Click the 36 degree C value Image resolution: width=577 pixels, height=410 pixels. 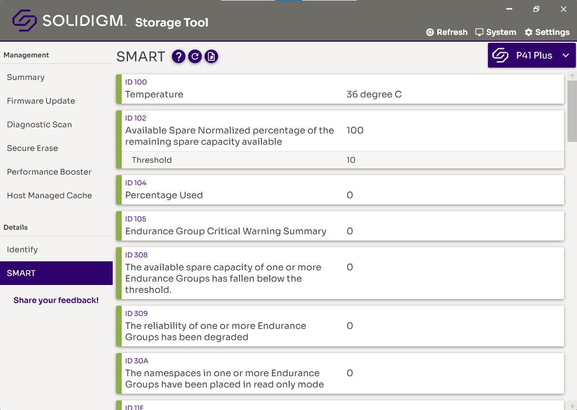click(374, 95)
